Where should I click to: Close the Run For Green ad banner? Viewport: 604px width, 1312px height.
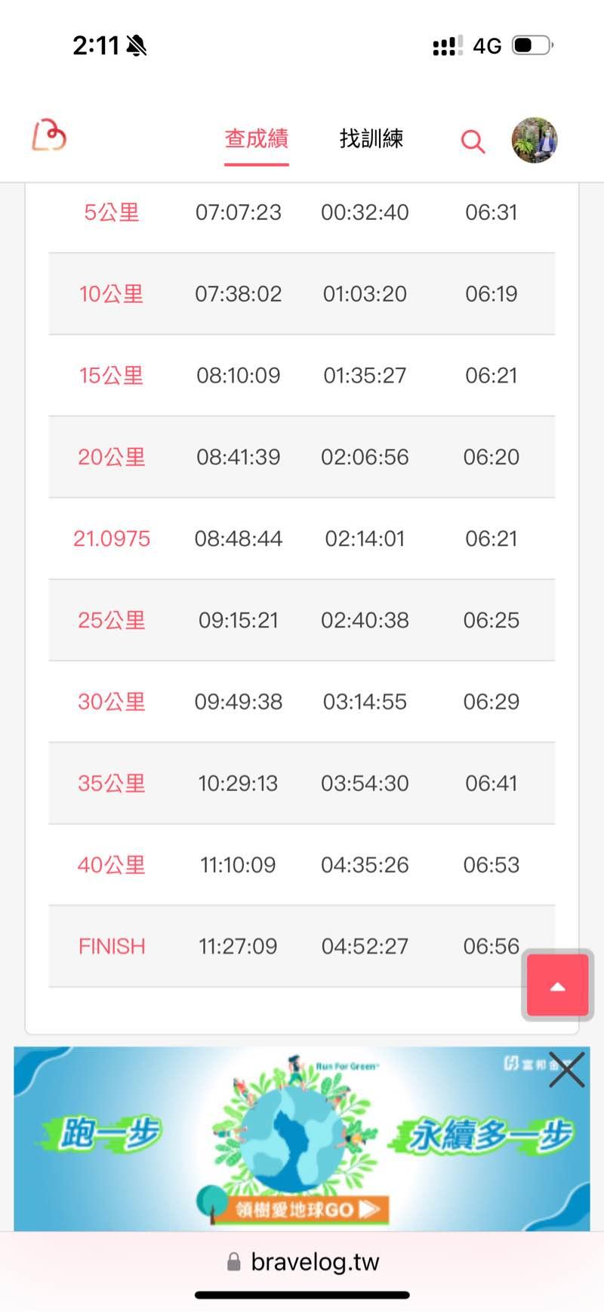click(567, 1069)
